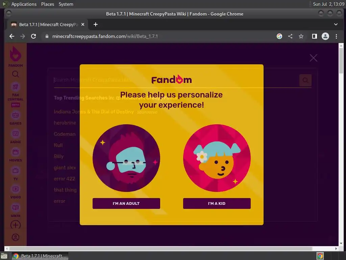
Task: Bookmark this tab with star icon
Action: (x=301, y=36)
